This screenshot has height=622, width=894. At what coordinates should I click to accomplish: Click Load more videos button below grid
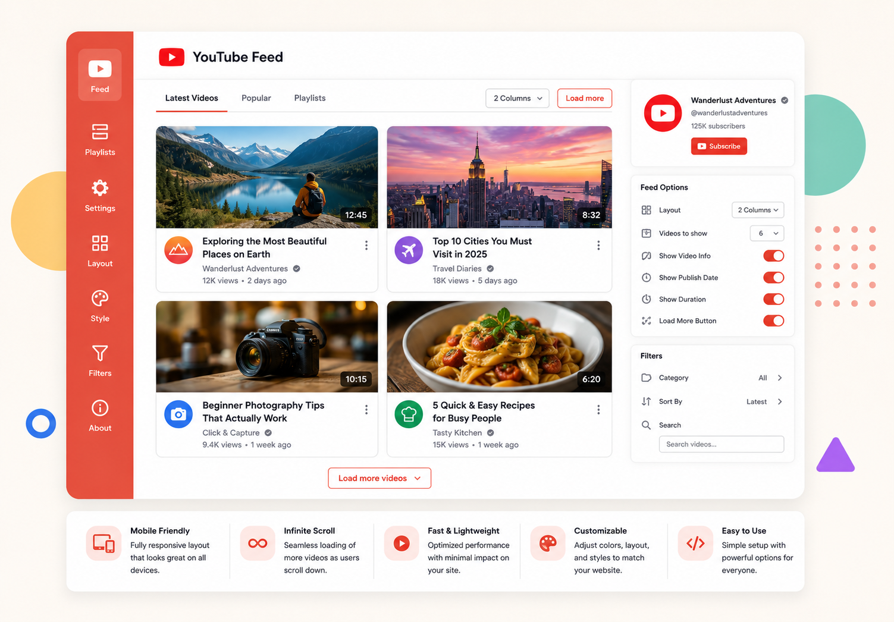pyautogui.click(x=379, y=478)
